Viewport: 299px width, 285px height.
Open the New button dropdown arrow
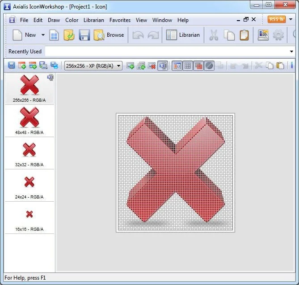tap(43, 35)
